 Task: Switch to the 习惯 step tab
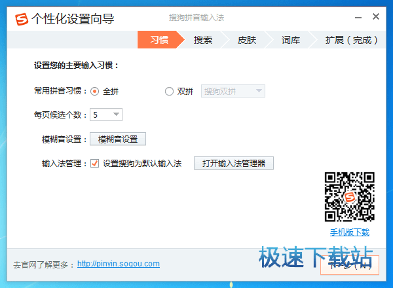tap(159, 40)
